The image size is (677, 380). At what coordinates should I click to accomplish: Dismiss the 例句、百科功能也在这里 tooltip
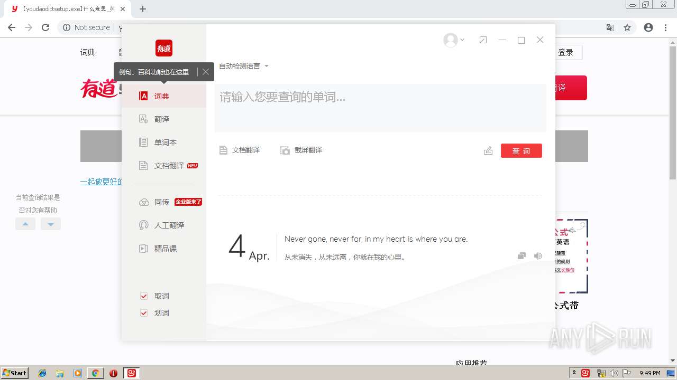click(206, 72)
